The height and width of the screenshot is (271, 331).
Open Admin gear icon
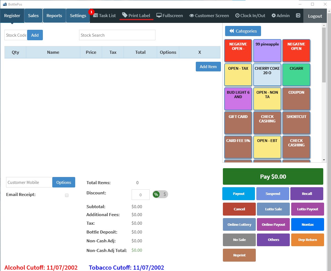(x=274, y=16)
